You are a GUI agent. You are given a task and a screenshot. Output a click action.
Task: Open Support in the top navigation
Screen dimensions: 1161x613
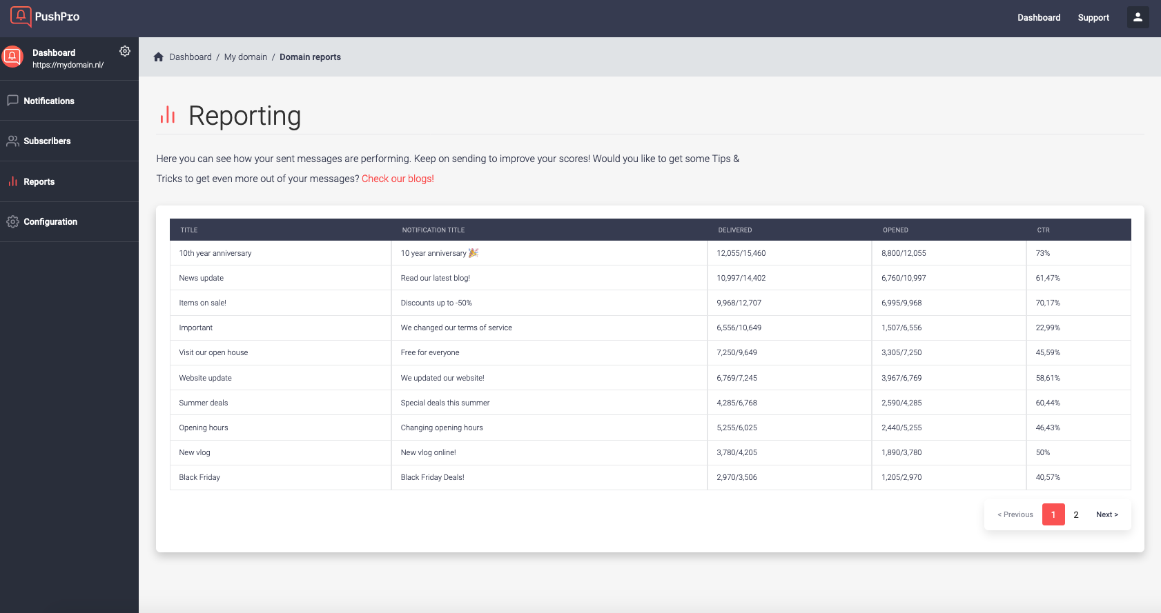(1093, 18)
